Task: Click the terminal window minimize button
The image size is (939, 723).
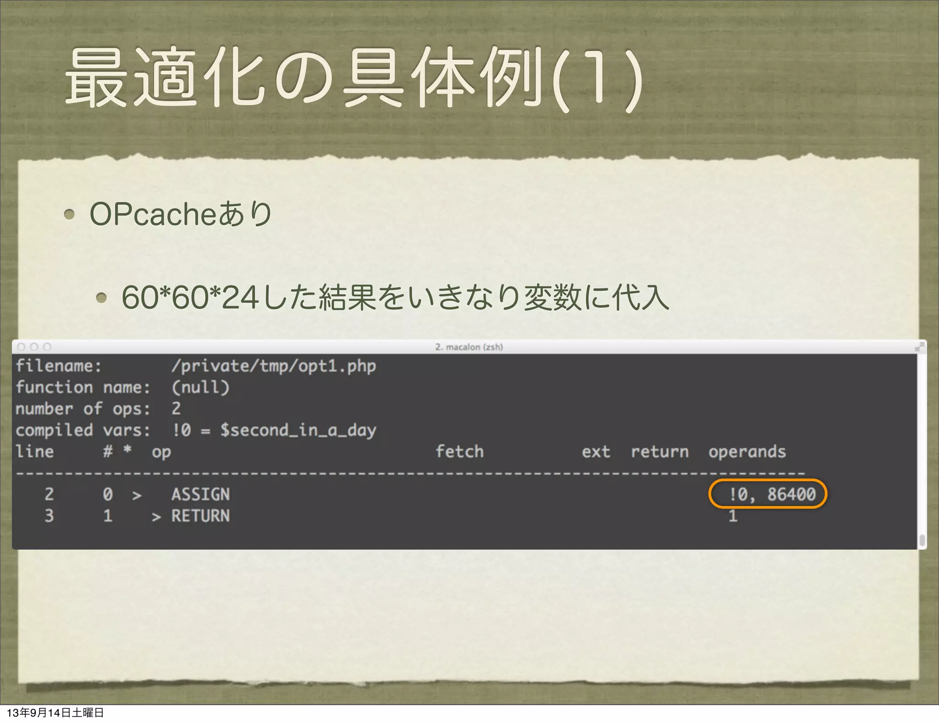Action: tap(34, 347)
